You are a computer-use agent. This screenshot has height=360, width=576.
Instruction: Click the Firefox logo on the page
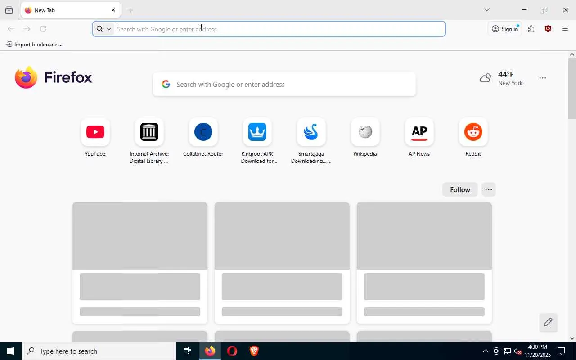point(54,77)
